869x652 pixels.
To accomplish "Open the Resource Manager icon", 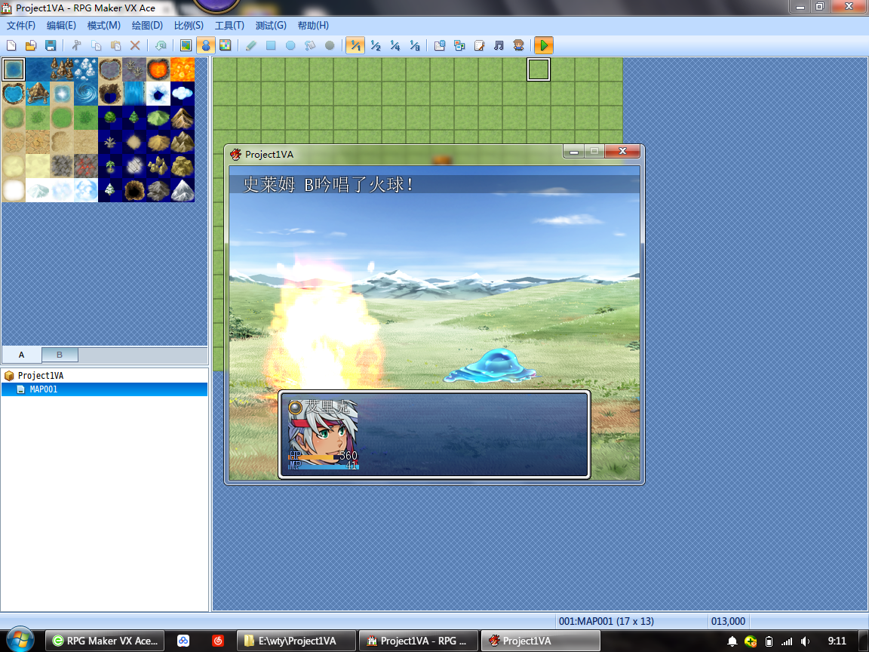I will [459, 45].
